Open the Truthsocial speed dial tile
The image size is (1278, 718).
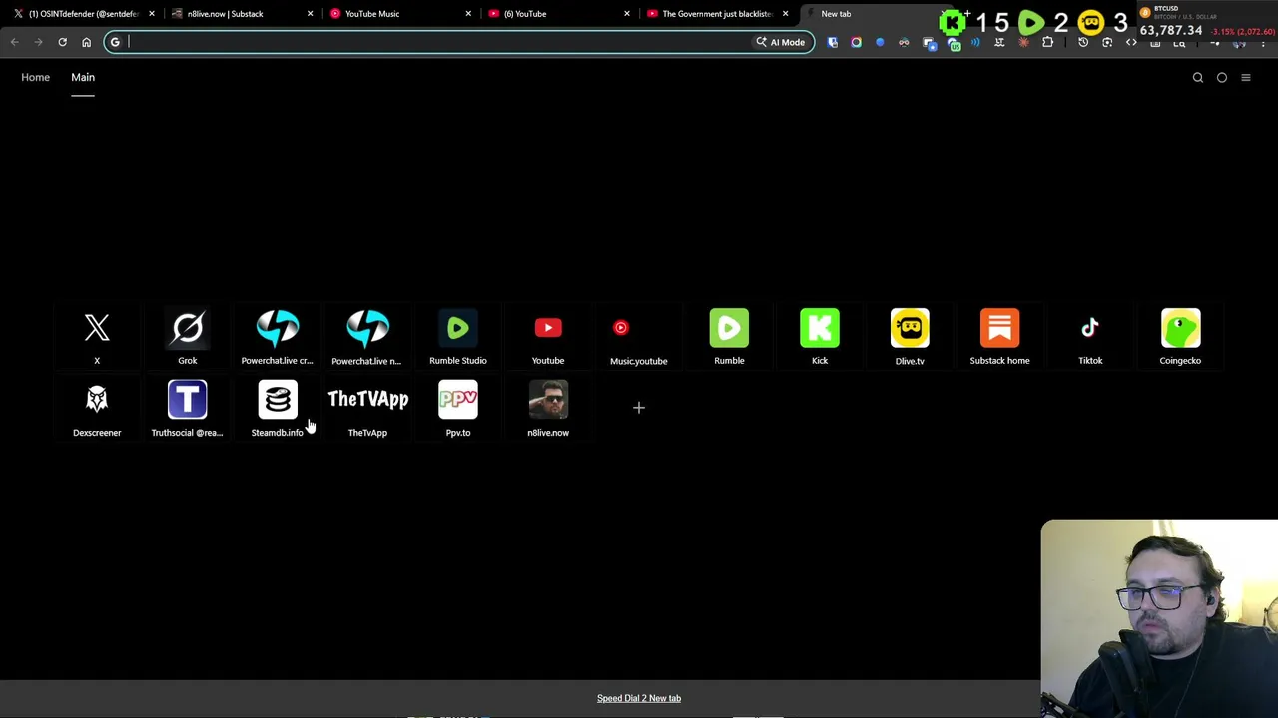[x=187, y=409]
